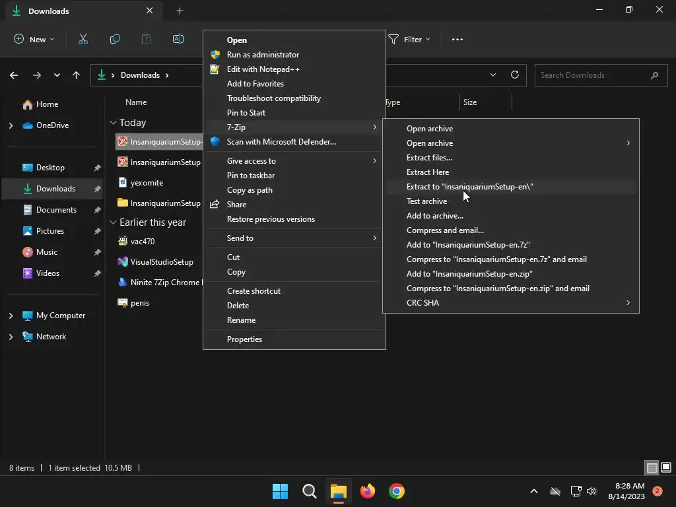Screen dimensions: 676x507
Task: Open the Filter dropdown
Action: tap(409, 39)
